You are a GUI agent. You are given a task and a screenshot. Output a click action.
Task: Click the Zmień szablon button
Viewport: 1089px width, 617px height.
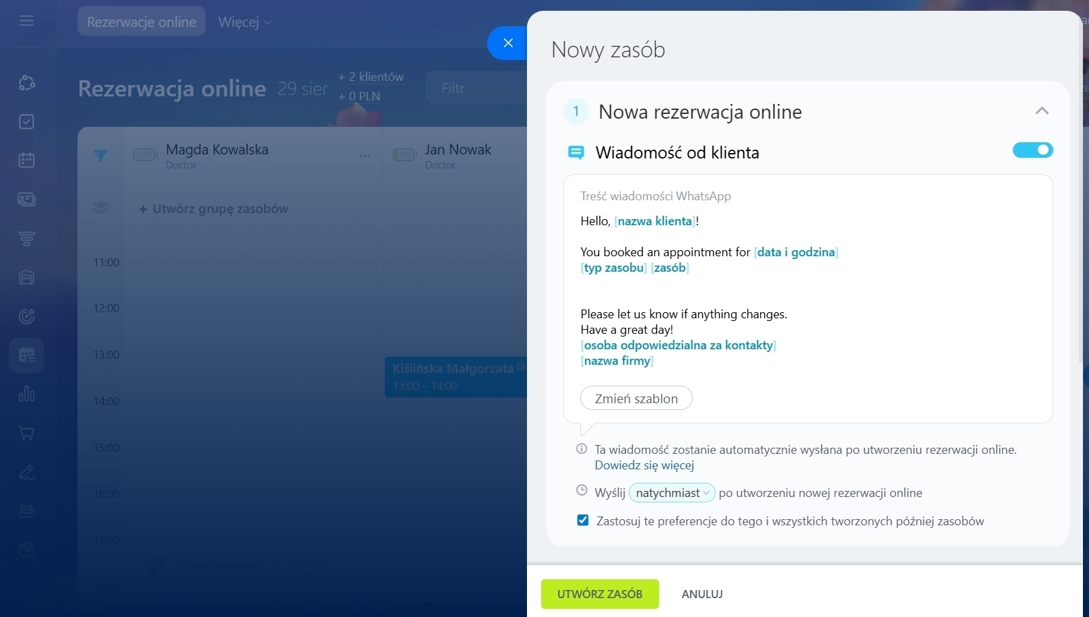636,399
